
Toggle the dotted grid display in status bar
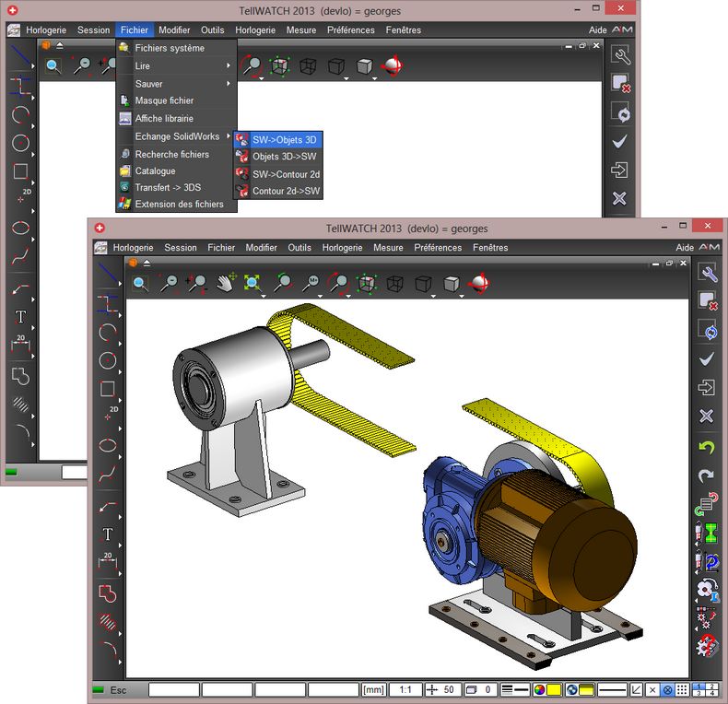681,689
